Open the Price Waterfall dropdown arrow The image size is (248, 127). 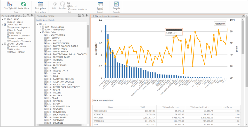[10, 10]
